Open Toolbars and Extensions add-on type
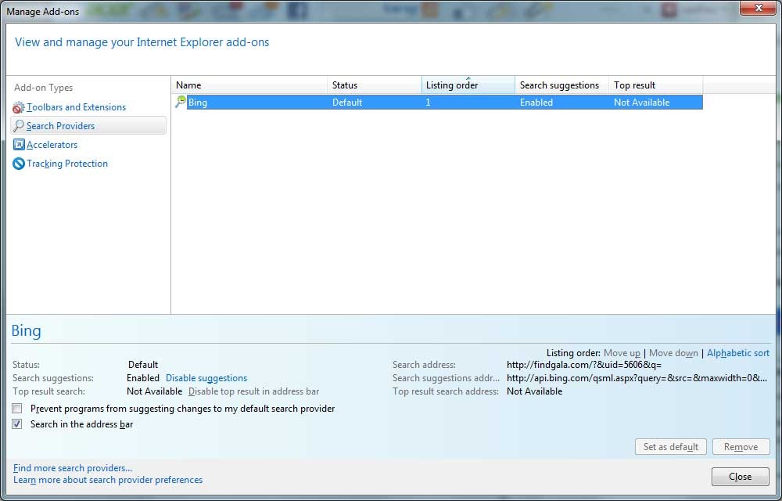 76,107
